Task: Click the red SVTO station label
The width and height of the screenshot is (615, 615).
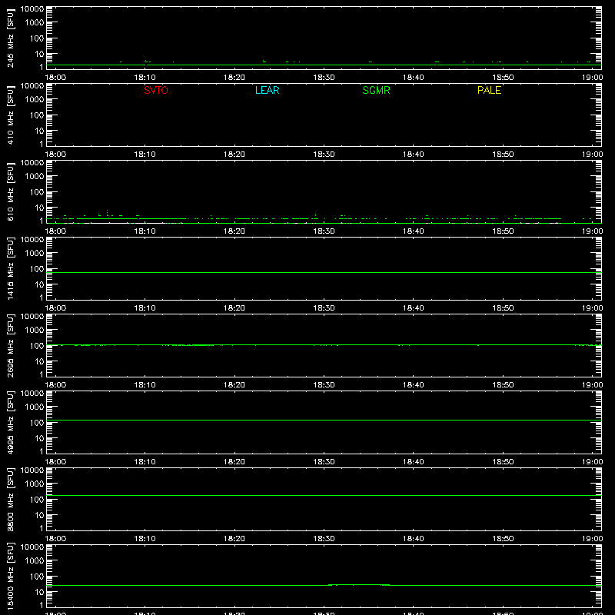Action: [156, 90]
